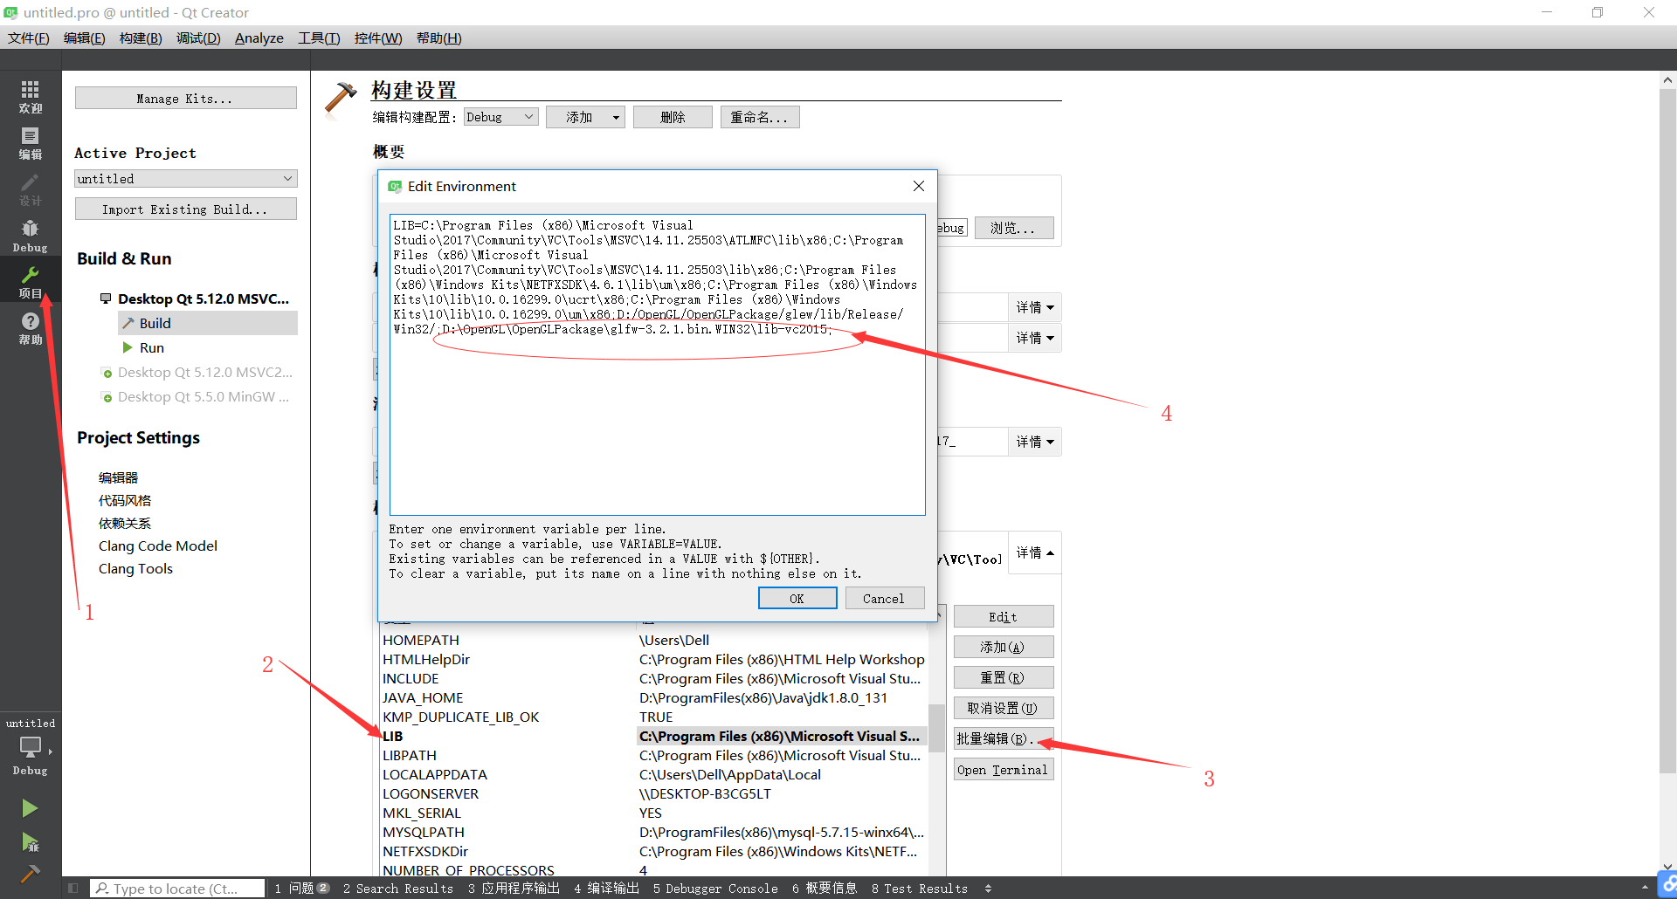Screen dimensions: 1677x899
Task: Open the Projects mode wrench icon
Action: [x=31, y=282]
